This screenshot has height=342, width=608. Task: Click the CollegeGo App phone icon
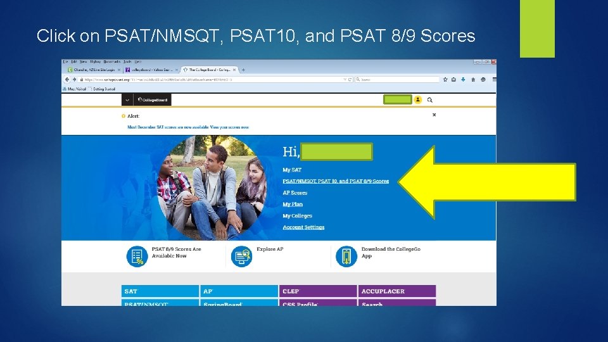pos(346,256)
